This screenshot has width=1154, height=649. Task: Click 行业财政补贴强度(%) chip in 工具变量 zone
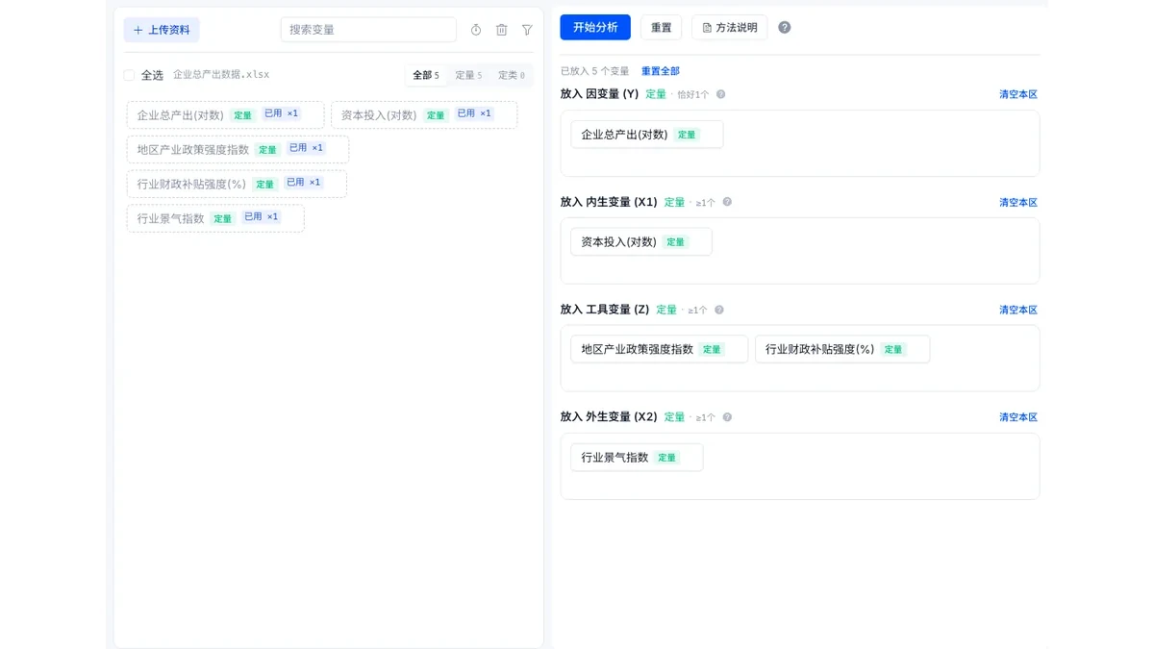(842, 349)
